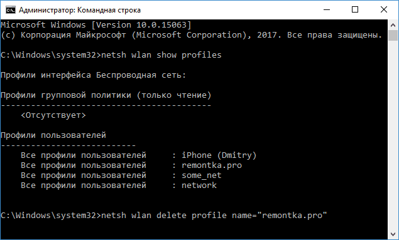
Task: Click the vertical scrollbar thumb
Action: [x=393, y=36]
